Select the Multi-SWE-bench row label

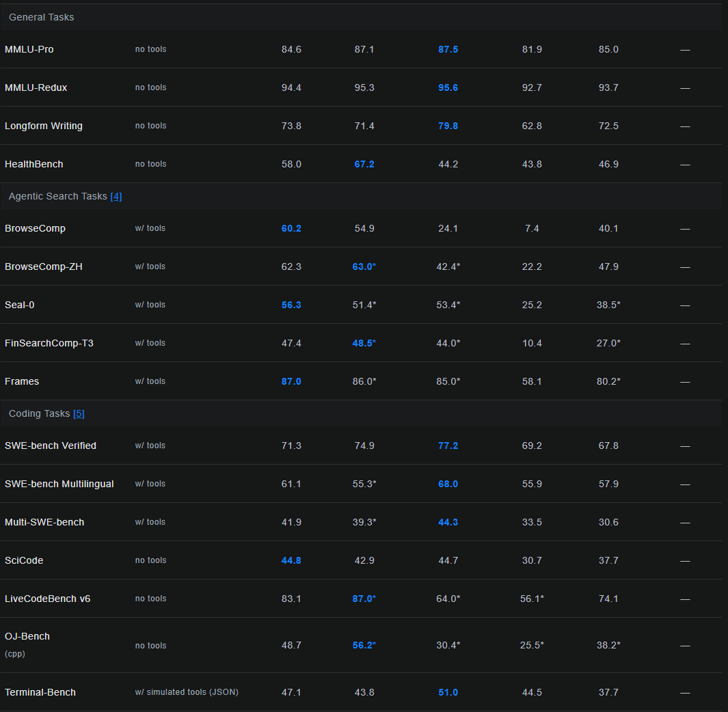click(x=44, y=522)
